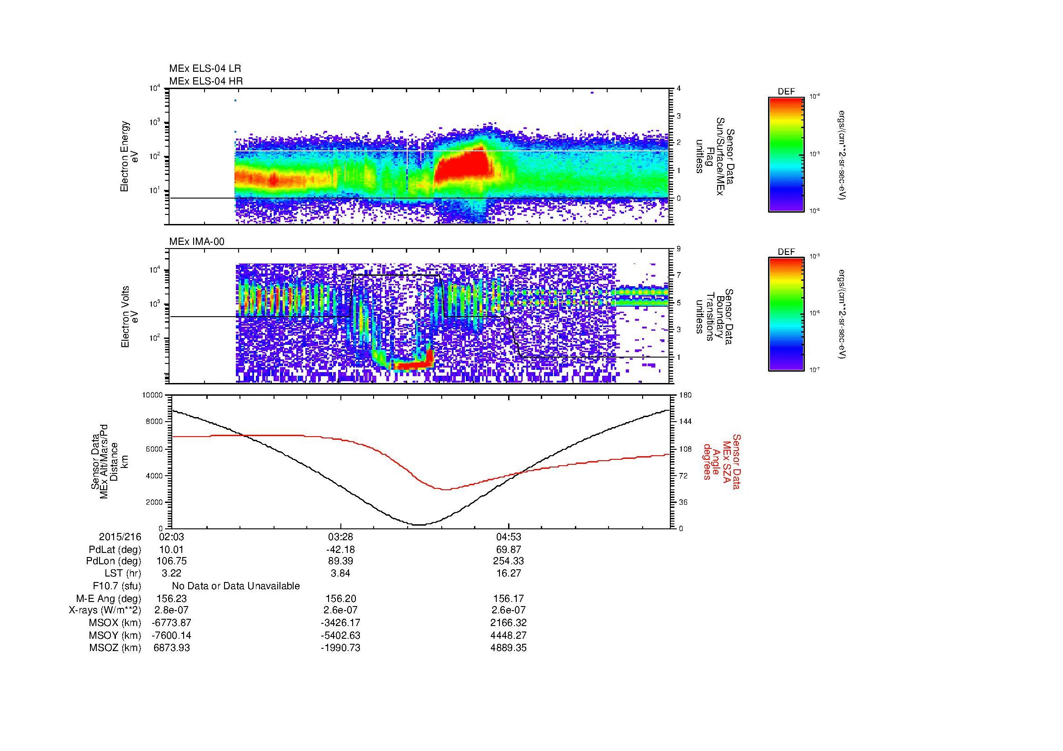Click the 'Electron Volts eV' axis label
This screenshot has height=751, width=1063.
(130, 317)
